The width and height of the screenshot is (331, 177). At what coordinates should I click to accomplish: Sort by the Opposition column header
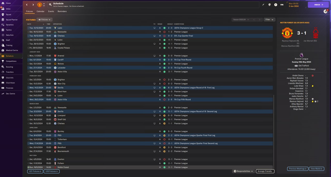click(x=57, y=24)
